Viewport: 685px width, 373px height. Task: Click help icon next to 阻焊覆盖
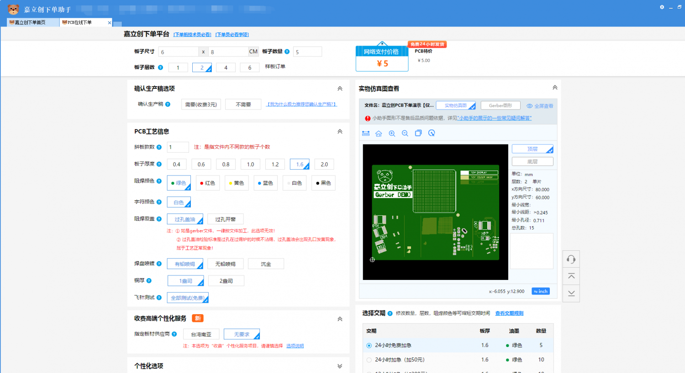click(x=159, y=219)
